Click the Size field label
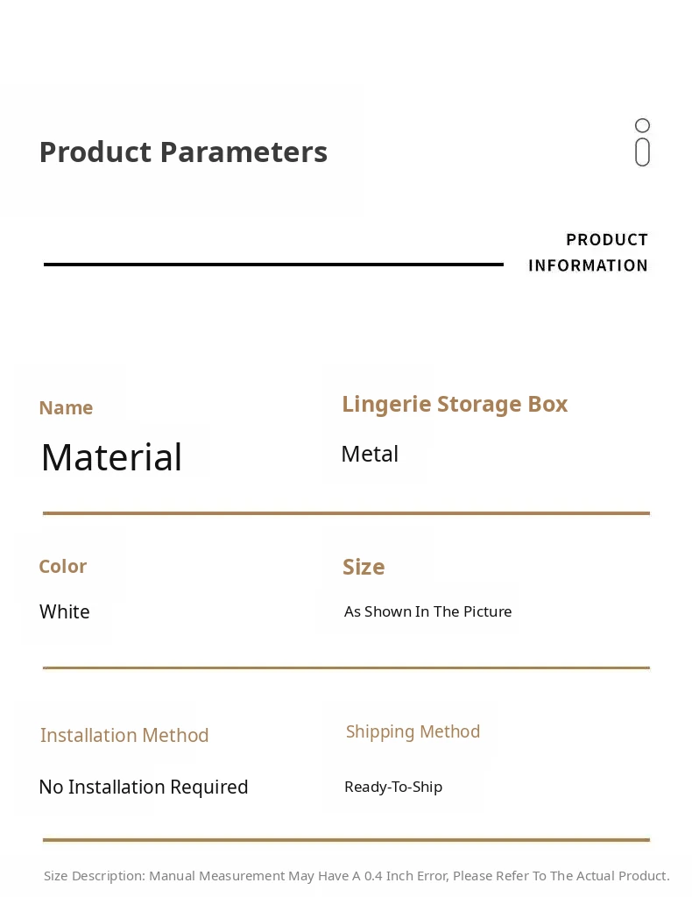 pos(364,567)
